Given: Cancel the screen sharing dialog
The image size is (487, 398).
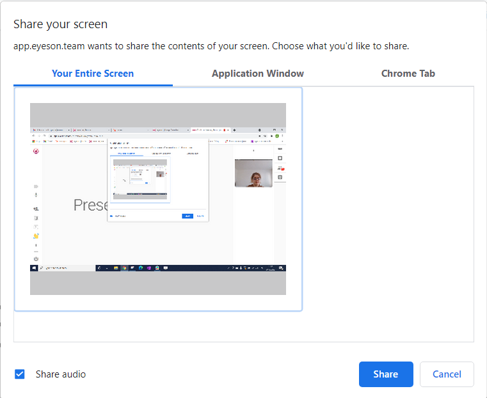Looking at the screenshot, I should (447, 374).
